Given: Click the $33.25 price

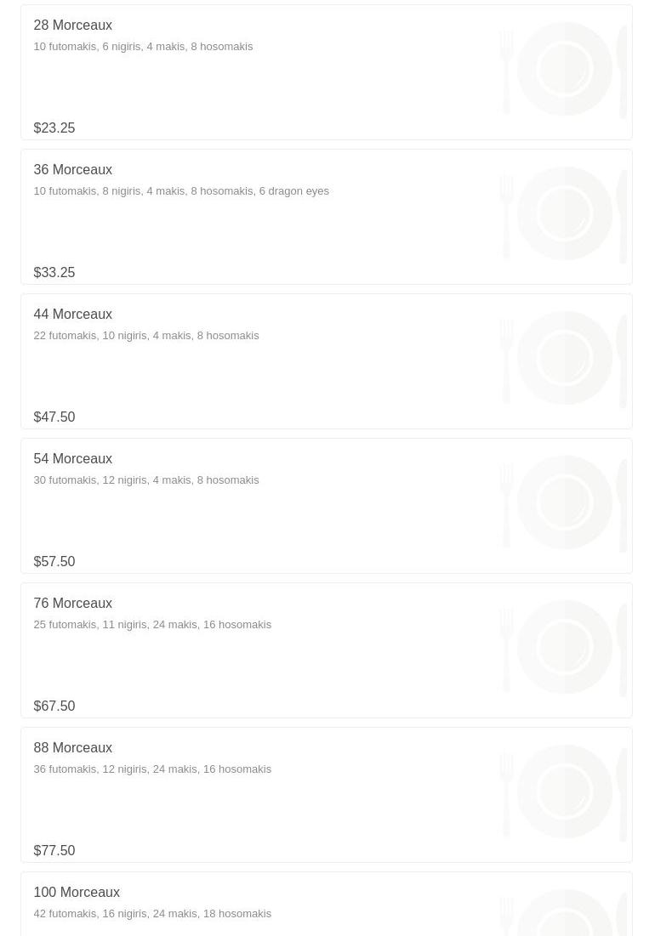Looking at the screenshot, I should 54,273.
